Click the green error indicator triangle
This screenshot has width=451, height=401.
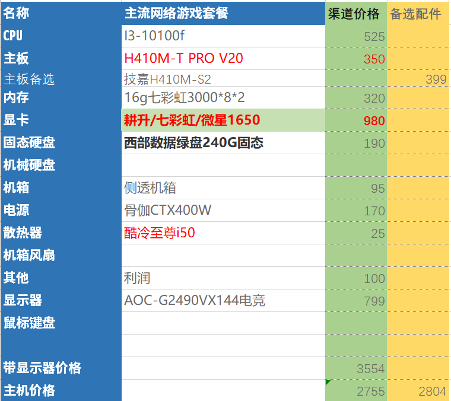(x=328, y=382)
